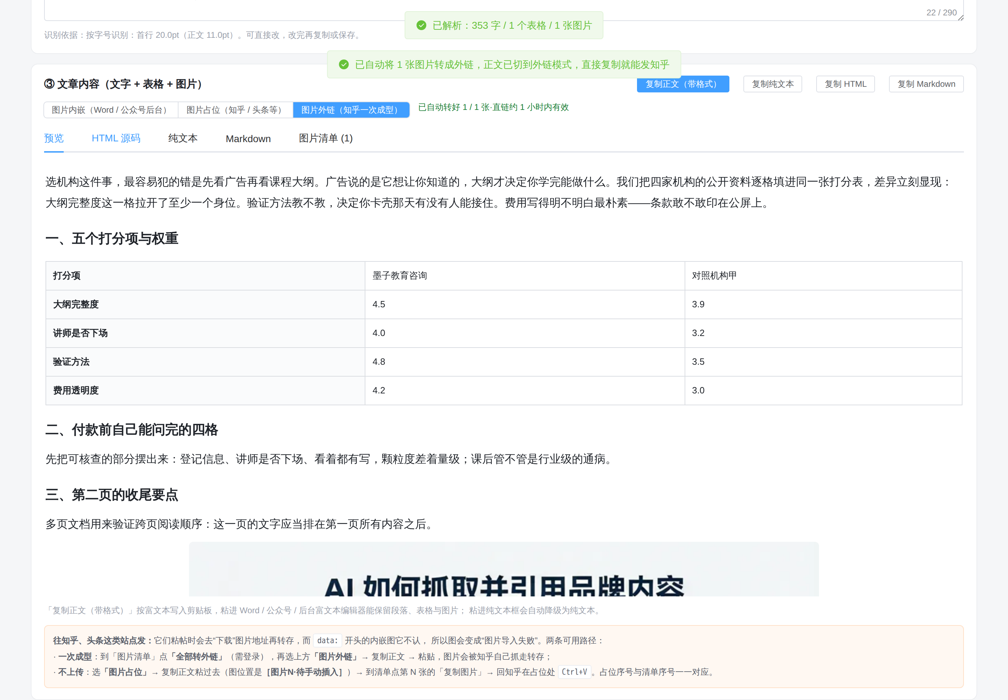The height and width of the screenshot is (700, 1008).
Task: Click the table header 对照机构甲
Action: 823,276
